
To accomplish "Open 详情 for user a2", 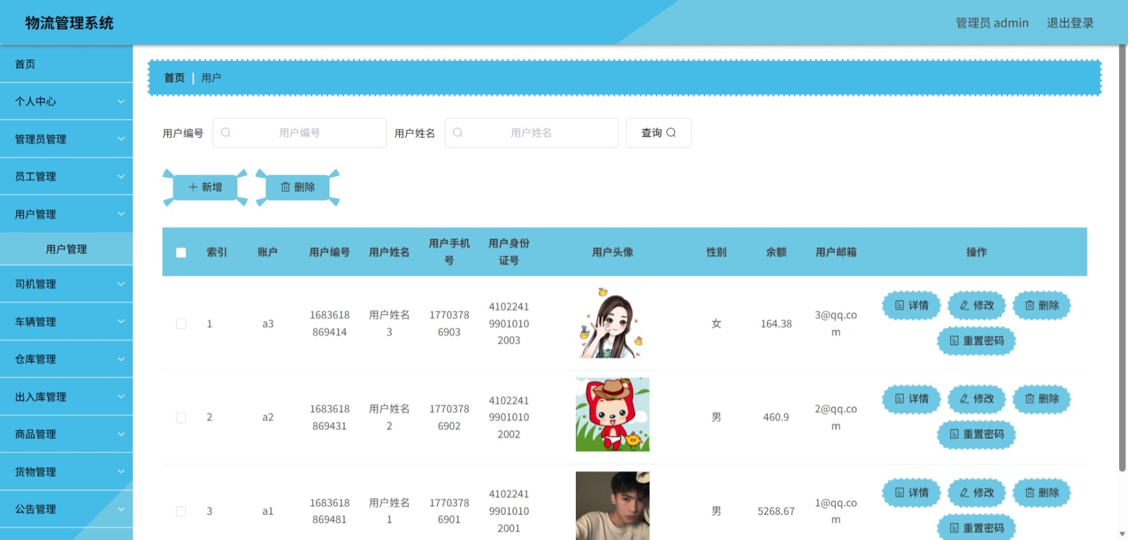I will coord(911,399).
